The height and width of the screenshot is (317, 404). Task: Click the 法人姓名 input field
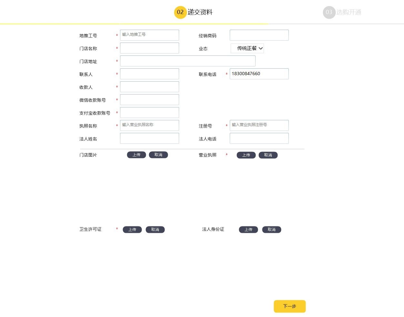point(149,138)
